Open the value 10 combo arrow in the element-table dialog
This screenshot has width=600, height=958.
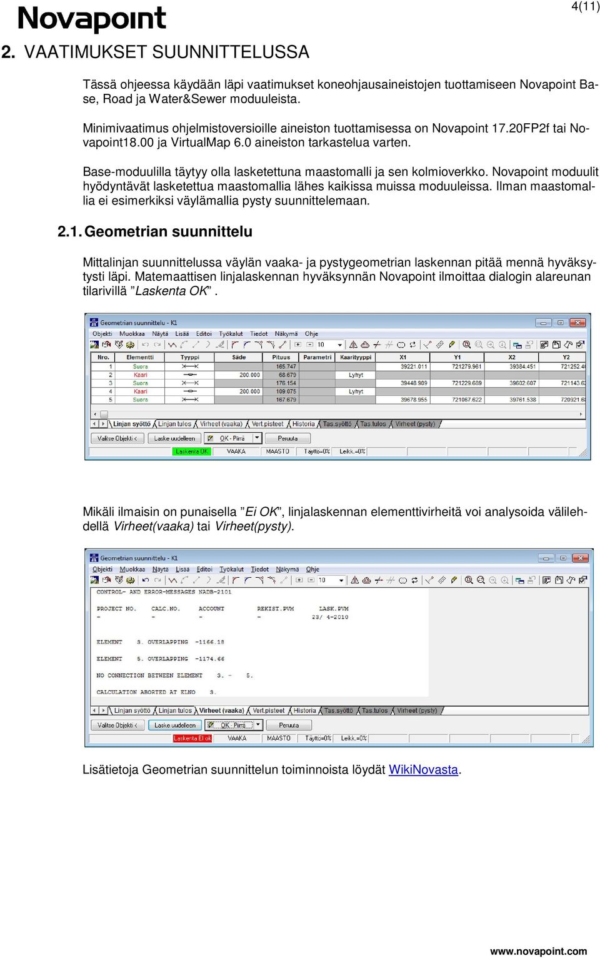[340, 345]
